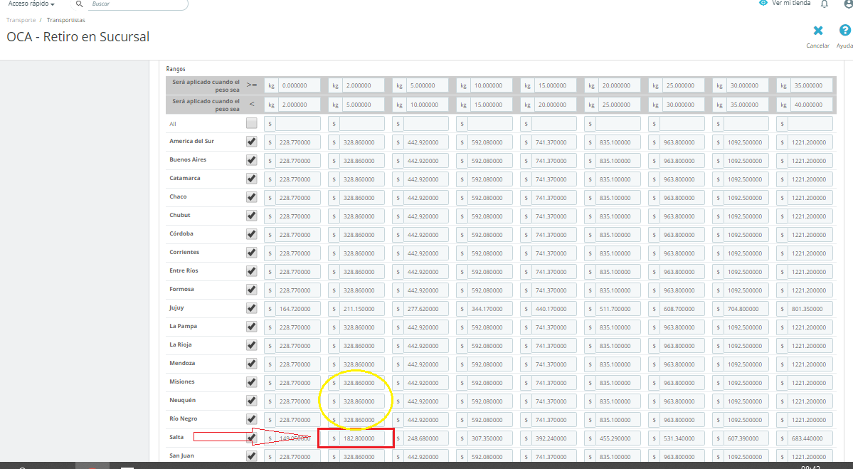
Task: Edit Jujuy price 801.350000
Action: 810,309
